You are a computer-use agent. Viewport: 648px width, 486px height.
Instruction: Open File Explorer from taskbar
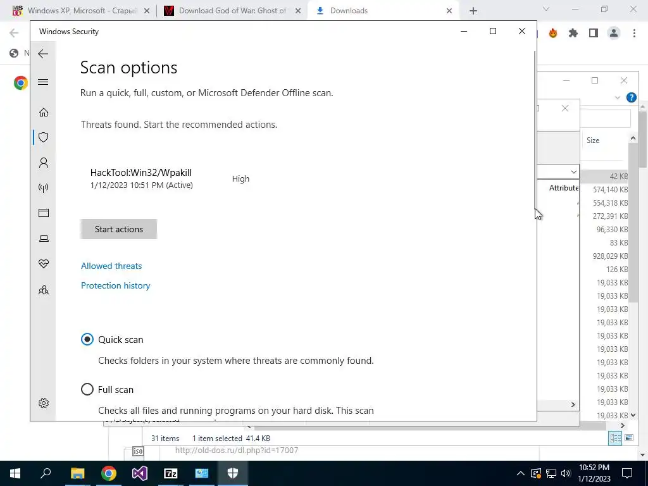coord(77,473)
